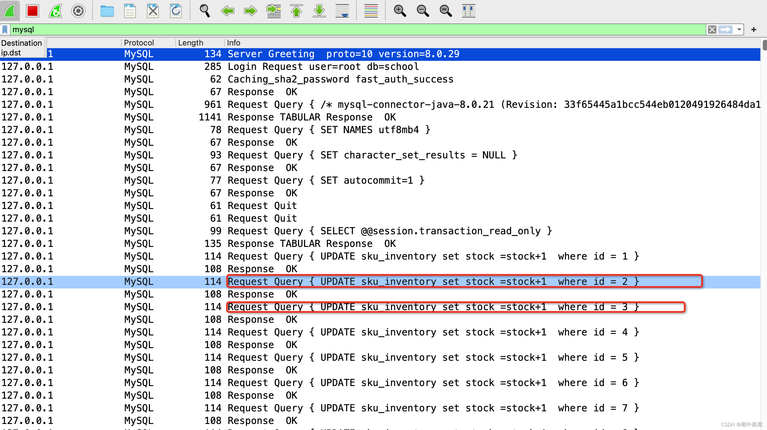Jump to the first packet
Screen dimensions: 767x430
point(296,11)
